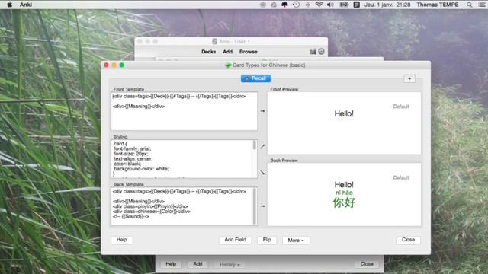The image size is (488, 274).
Task: Click Add button in the Add window
Action: (x=197, y=264)
